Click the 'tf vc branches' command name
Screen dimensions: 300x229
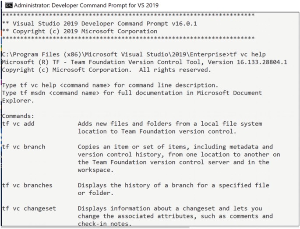(x=27, y=185)
